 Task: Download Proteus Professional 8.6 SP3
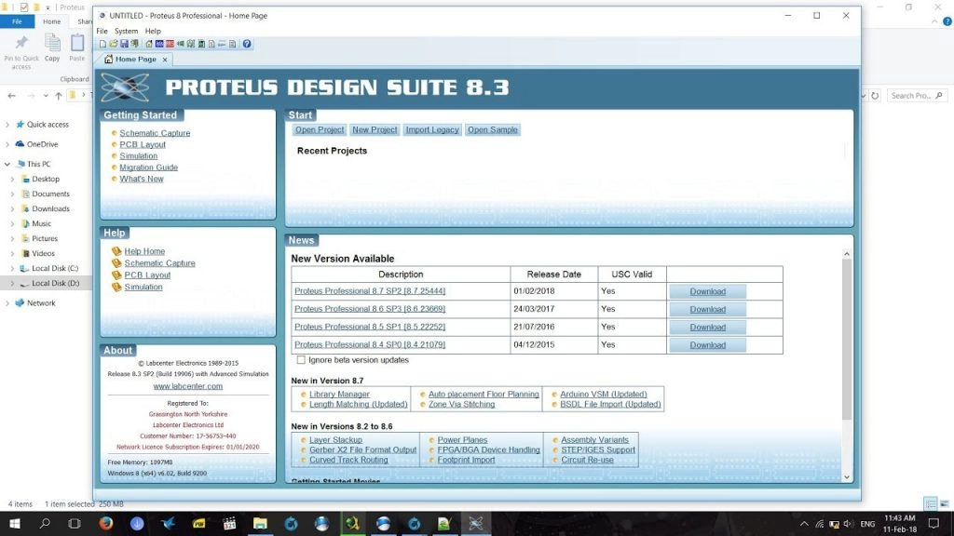pos(708,309)
